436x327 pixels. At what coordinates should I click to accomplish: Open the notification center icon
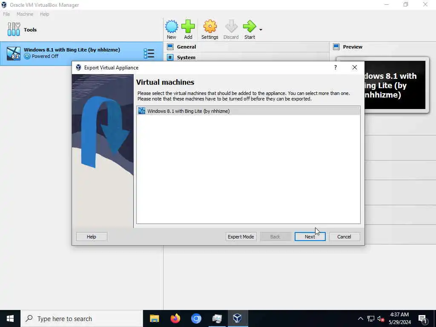[x=423, y=318]
